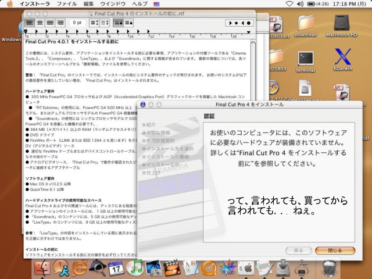Open Sherlock from the Dock
Viewport: 372px width, 279px height.
coord(98,267)
